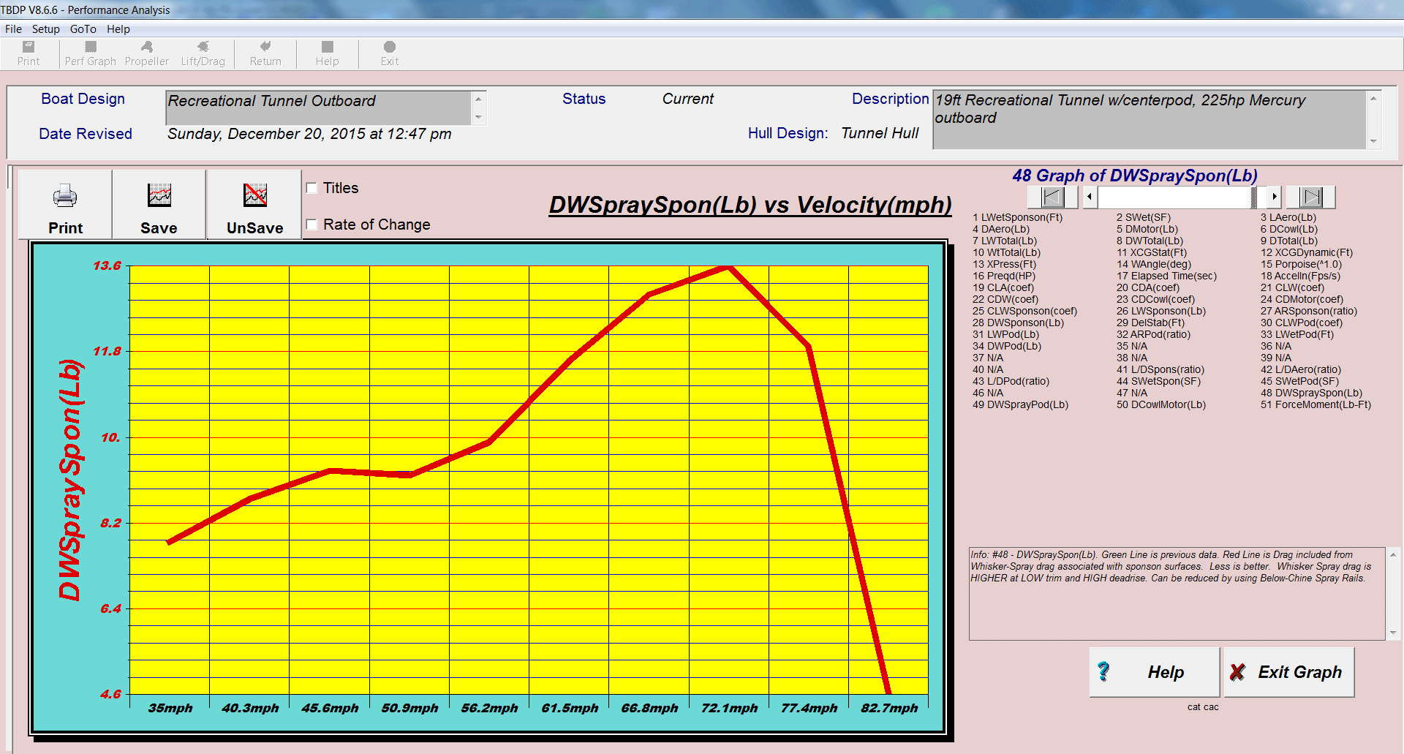The width and height of the screenshot is (1404, 754).
Task: Select '9 DTotal(Lb)' in graph list
Action: (x=1289, y=241)
